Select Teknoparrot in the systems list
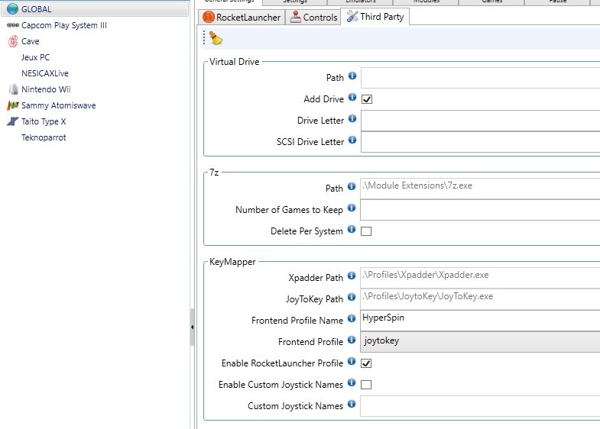Screen dimensions: 600x429 [44, 137]
